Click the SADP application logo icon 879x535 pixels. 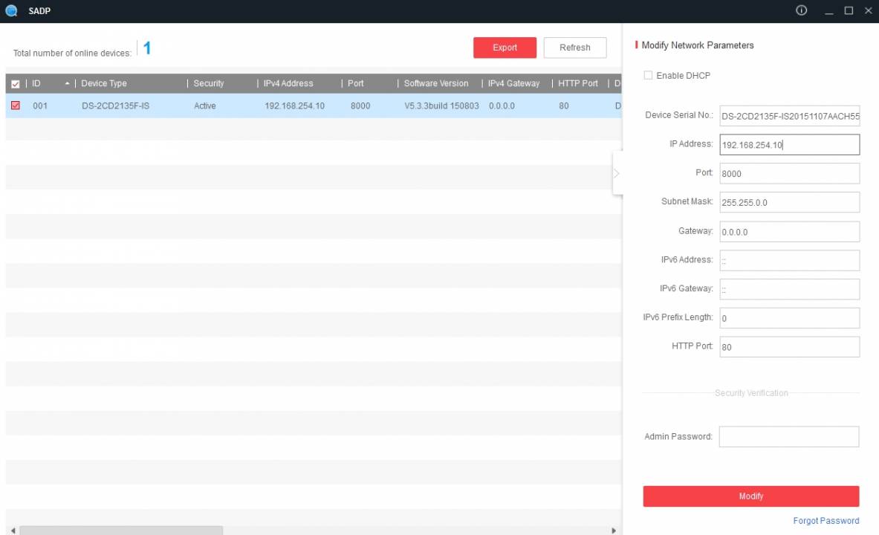11,10
